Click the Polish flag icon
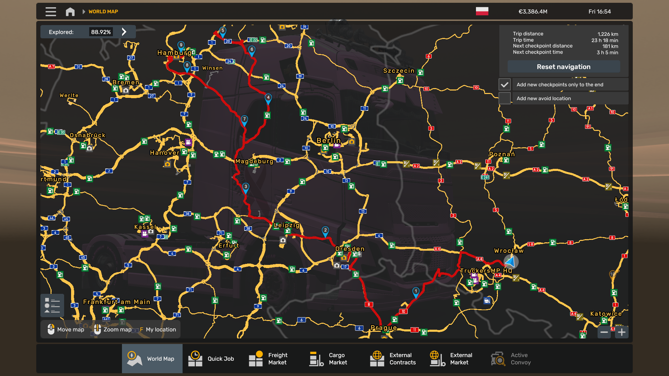This screenshot has height=376, width=669. 482,11
